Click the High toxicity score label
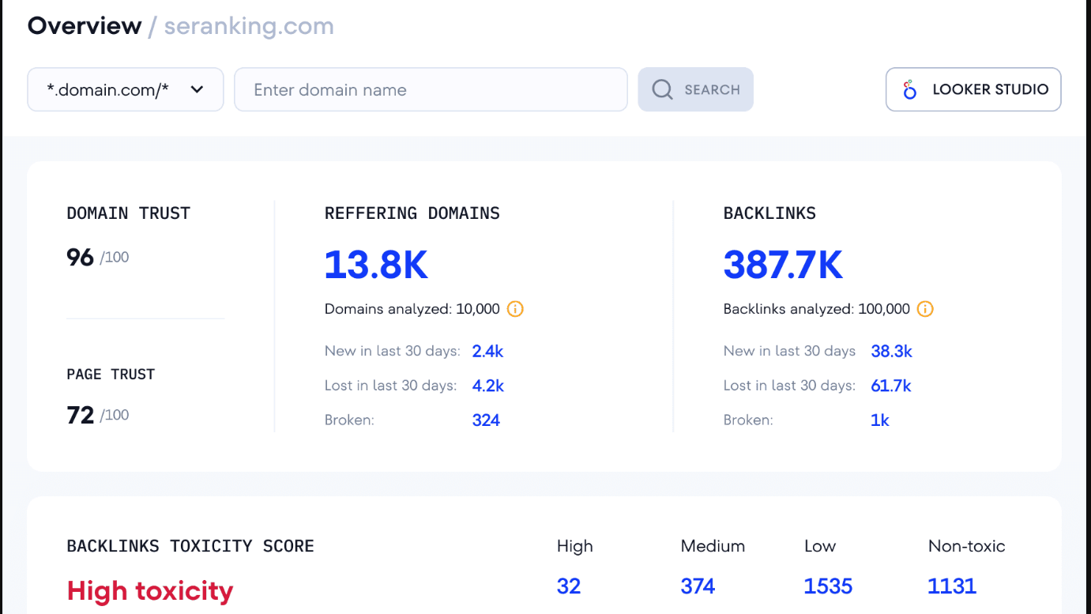The height and width of the screenshot is (614, 1091). [x=150, y=590]
